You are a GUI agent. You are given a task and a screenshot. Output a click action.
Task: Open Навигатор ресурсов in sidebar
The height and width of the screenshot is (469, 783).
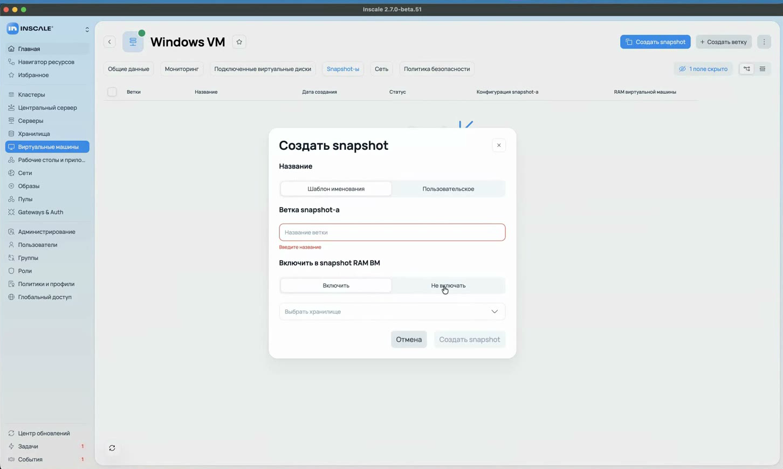(47, 62)
